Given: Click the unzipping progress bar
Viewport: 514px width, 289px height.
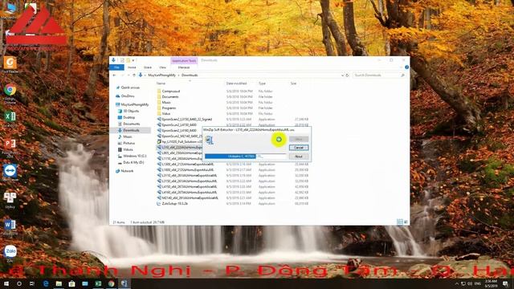Looking at the screenshot, I should click(x=246, y=157).
